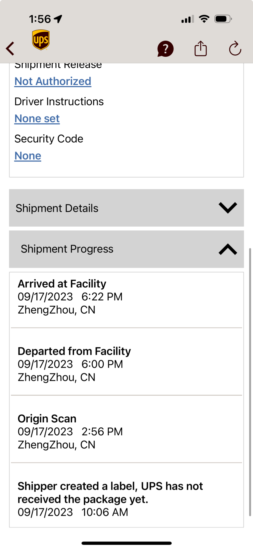
Task: Tap the Wi-Fi status icon
Action: [x=204, y=19]
